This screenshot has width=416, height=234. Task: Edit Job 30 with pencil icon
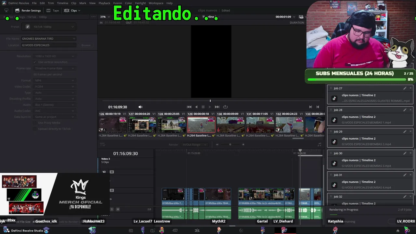405,153
